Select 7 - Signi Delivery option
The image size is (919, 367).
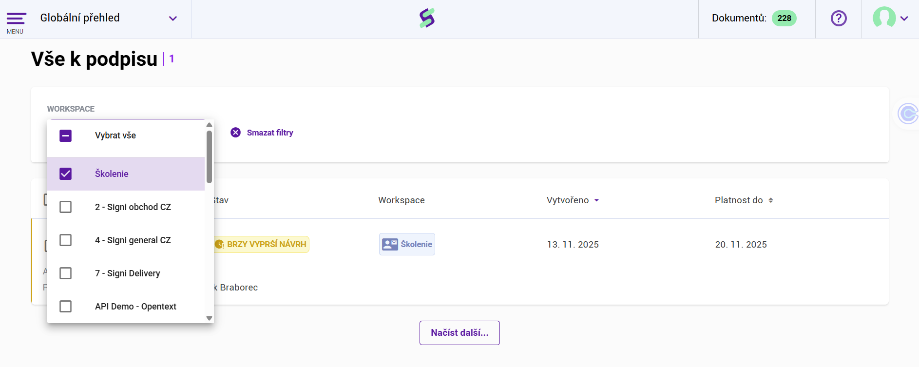[128, 273]
